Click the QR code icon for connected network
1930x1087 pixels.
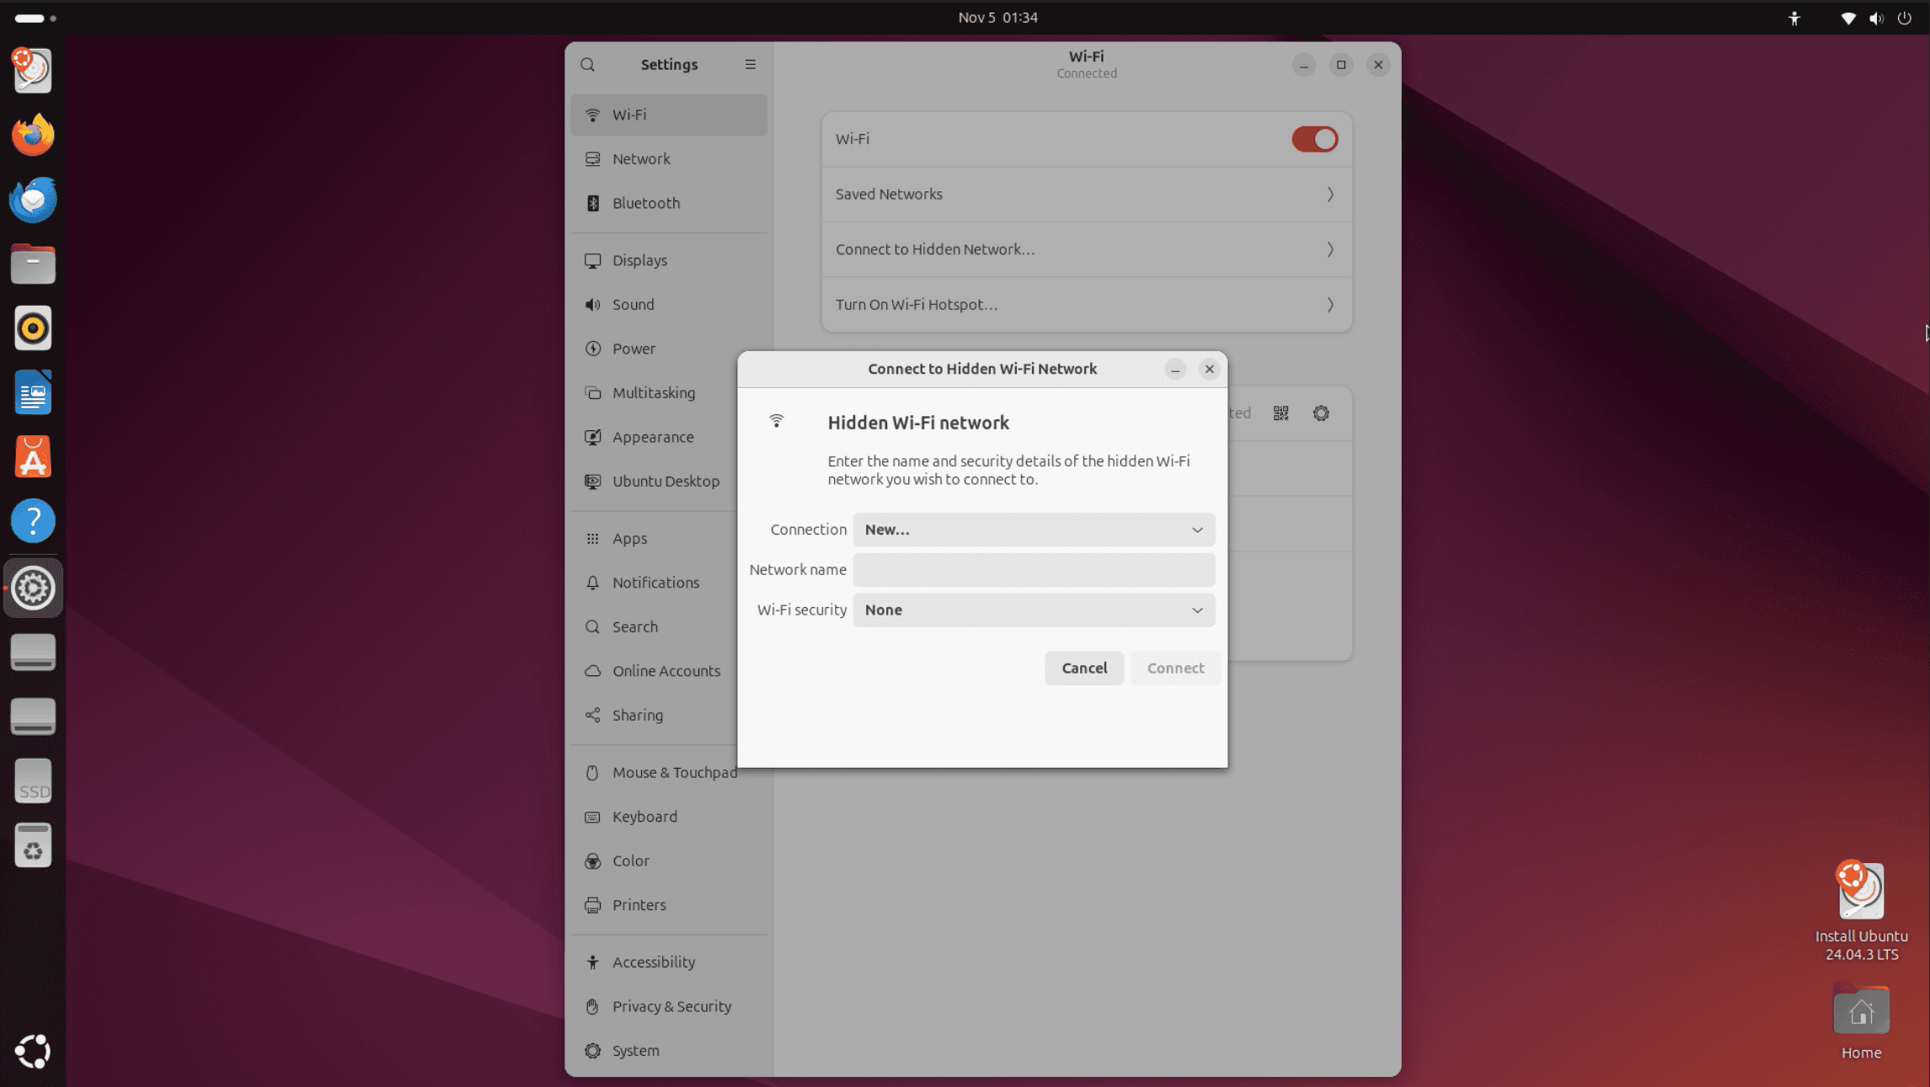click(x=1280, y=413)
